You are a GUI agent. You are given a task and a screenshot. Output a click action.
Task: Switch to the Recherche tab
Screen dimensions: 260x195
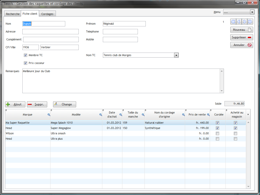pos(13,14)
